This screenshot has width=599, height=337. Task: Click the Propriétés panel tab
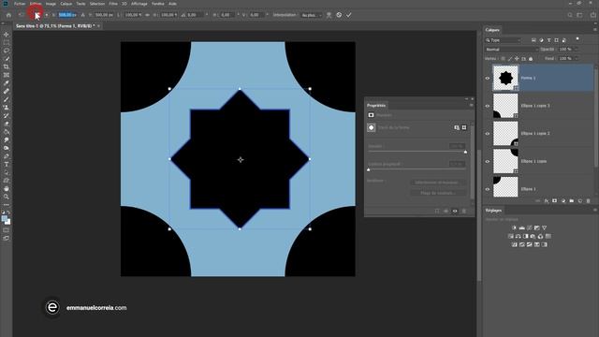pos(376,106)
